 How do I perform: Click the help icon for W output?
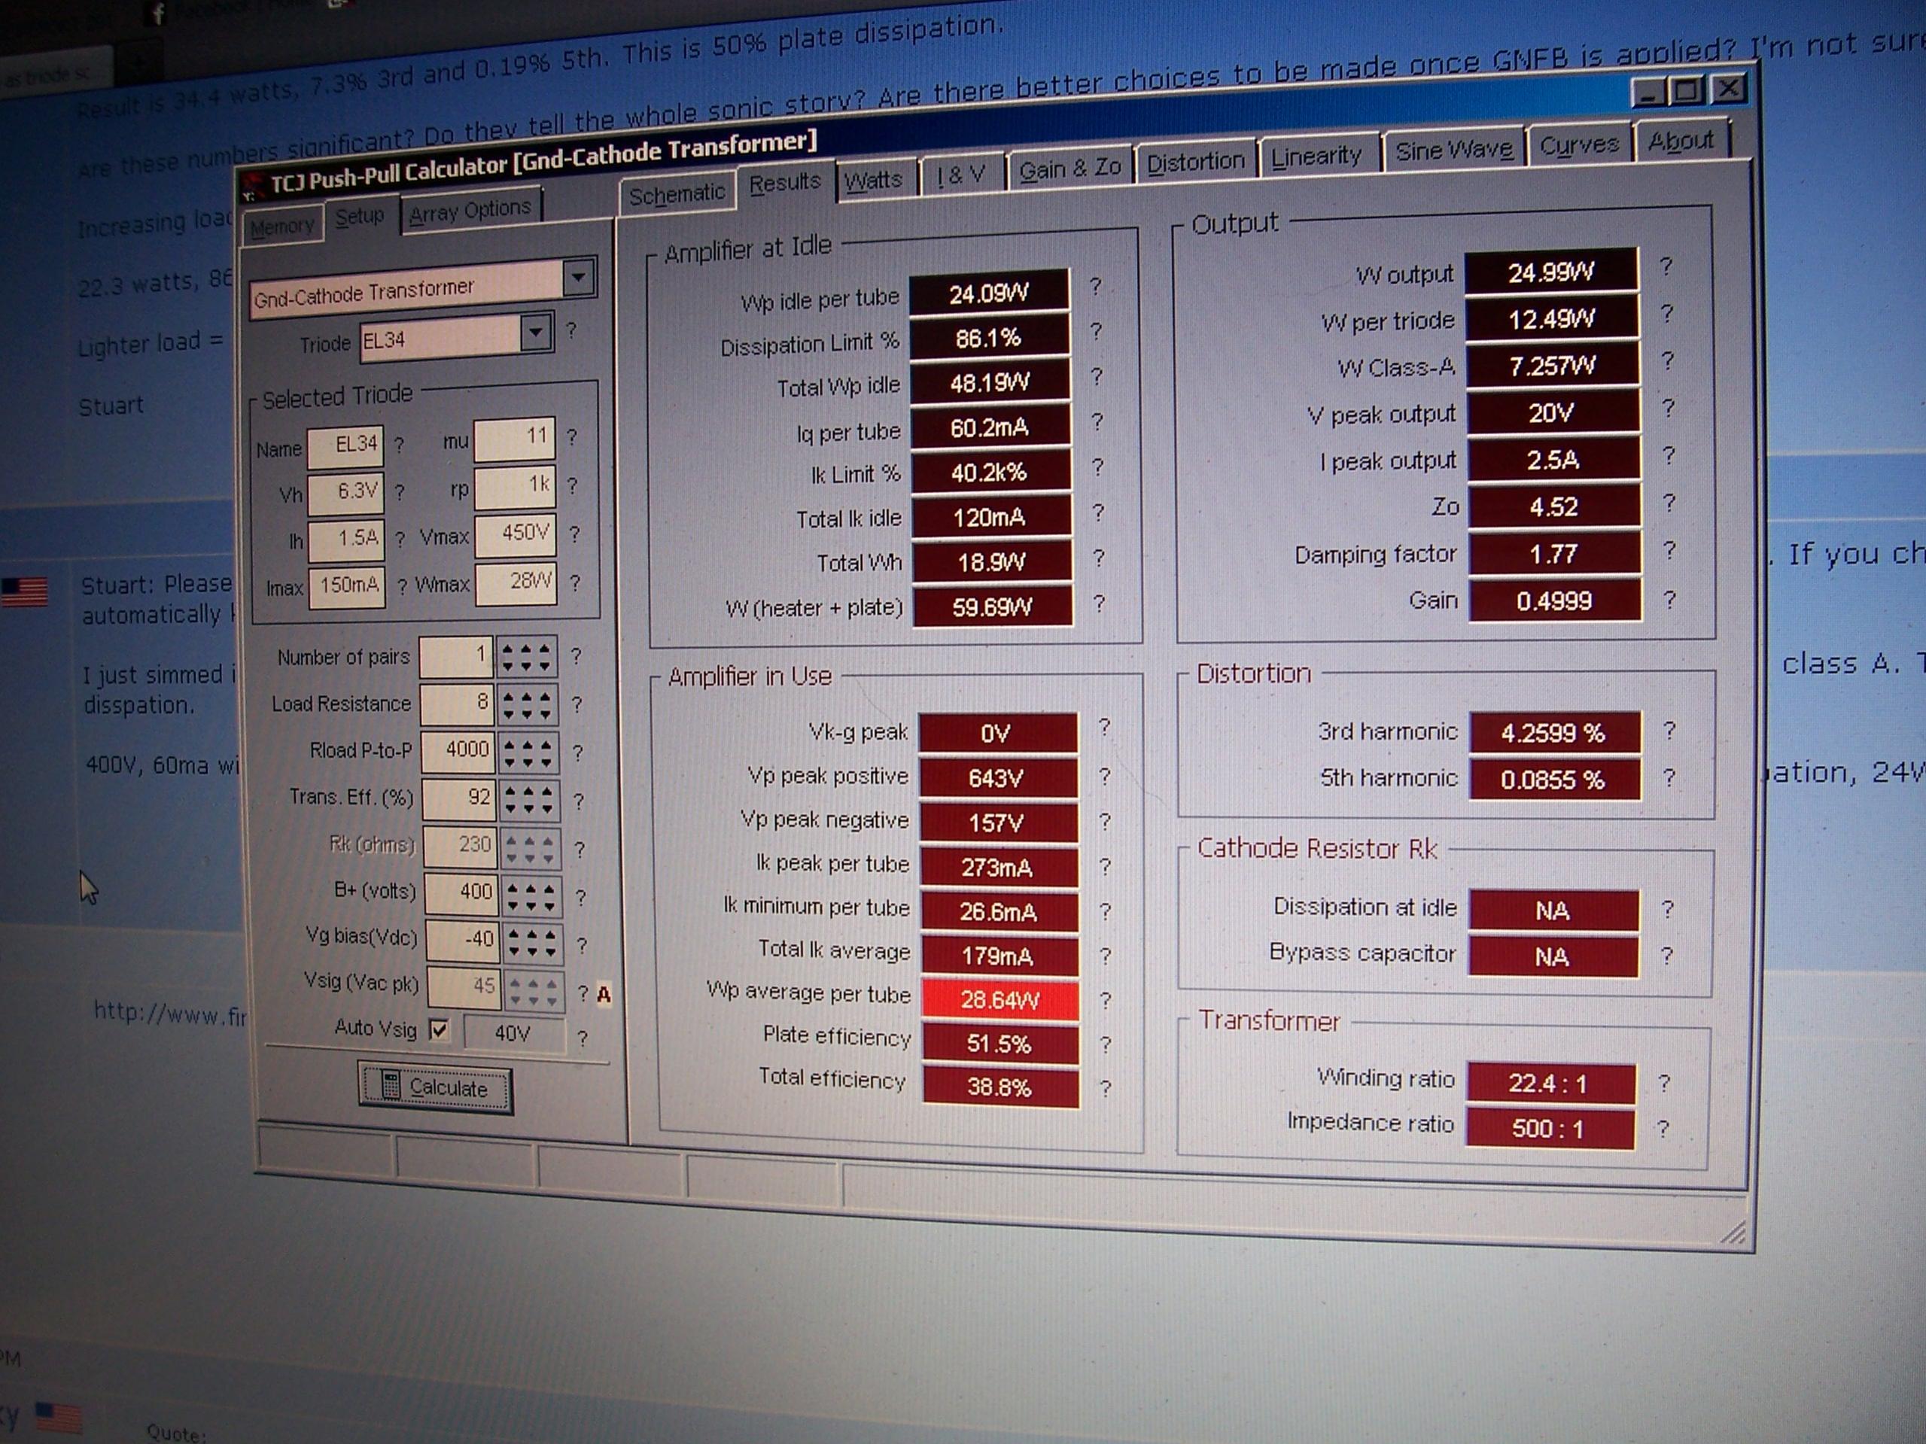pyautogui.click(x=1666, y=266)
